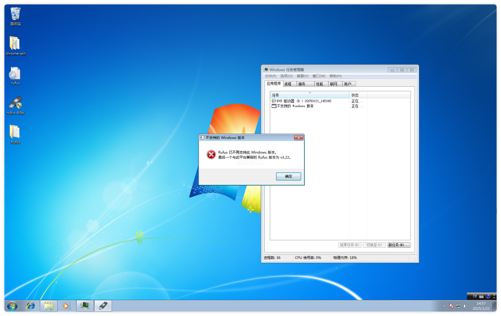The image size is (501, 316).
Task: Open the Windows Start menu
Action: pyautogui.click(x=12, y=306)
